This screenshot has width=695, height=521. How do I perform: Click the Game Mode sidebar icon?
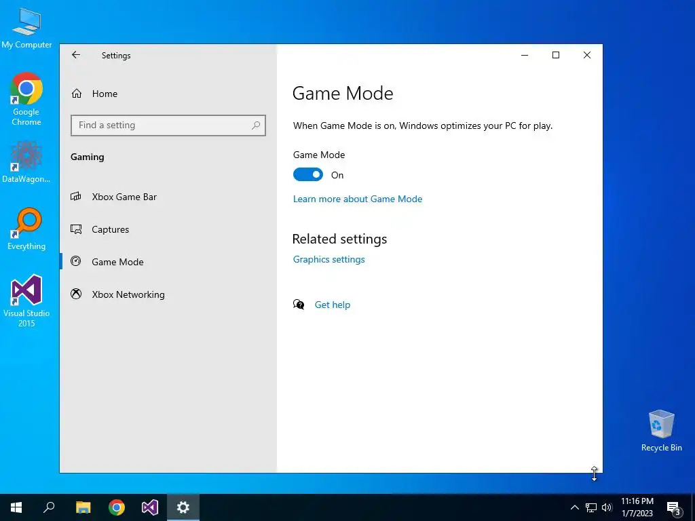76,261
